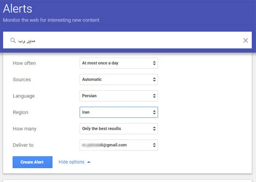Clear the search query with X
This screenshot has width=256, height=182.
pos(245,40)
